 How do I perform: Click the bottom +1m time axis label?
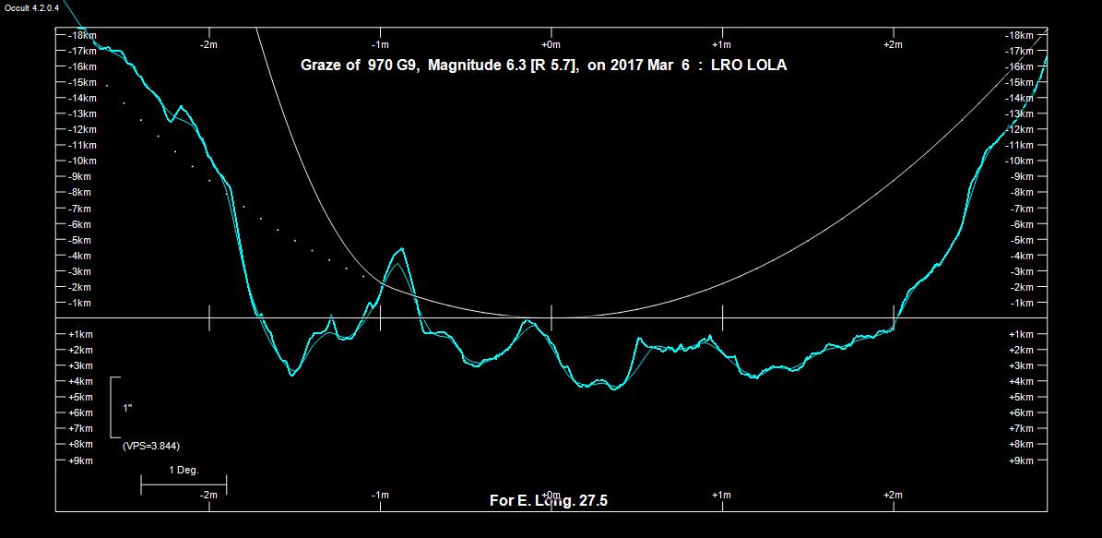tap(722, 496)
